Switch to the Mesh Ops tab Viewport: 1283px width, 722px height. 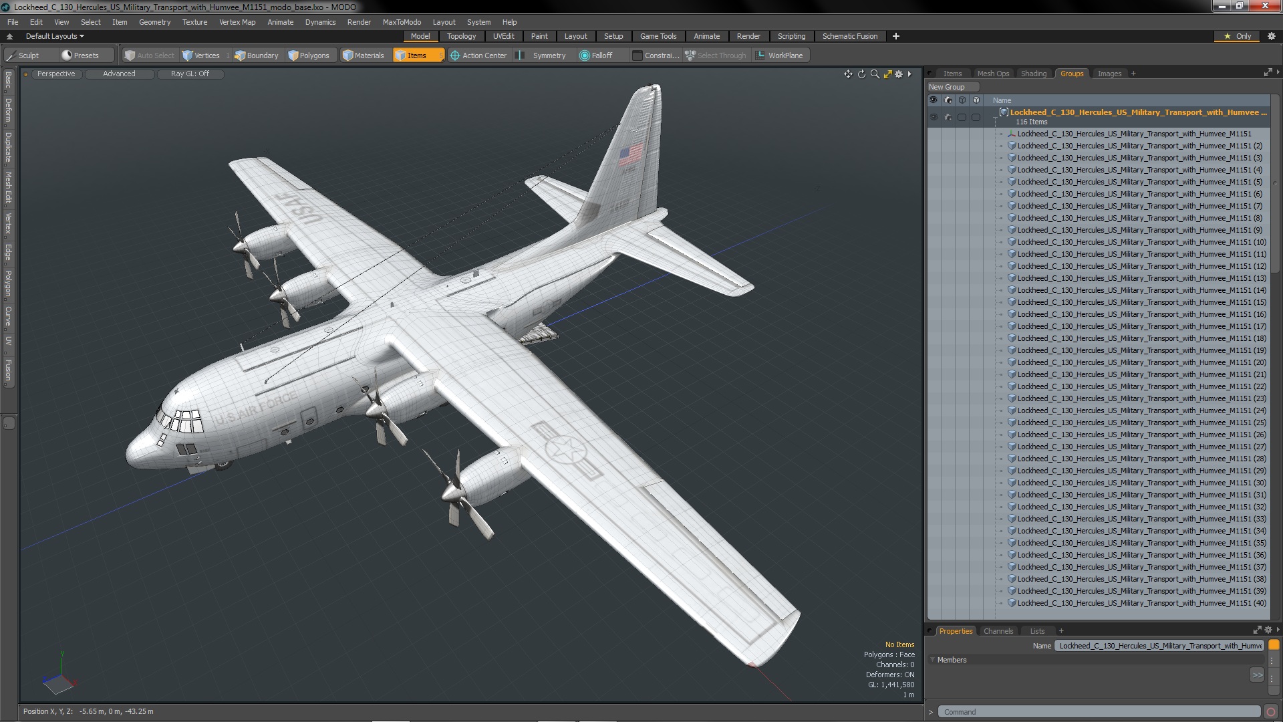[x=993, y=74]
